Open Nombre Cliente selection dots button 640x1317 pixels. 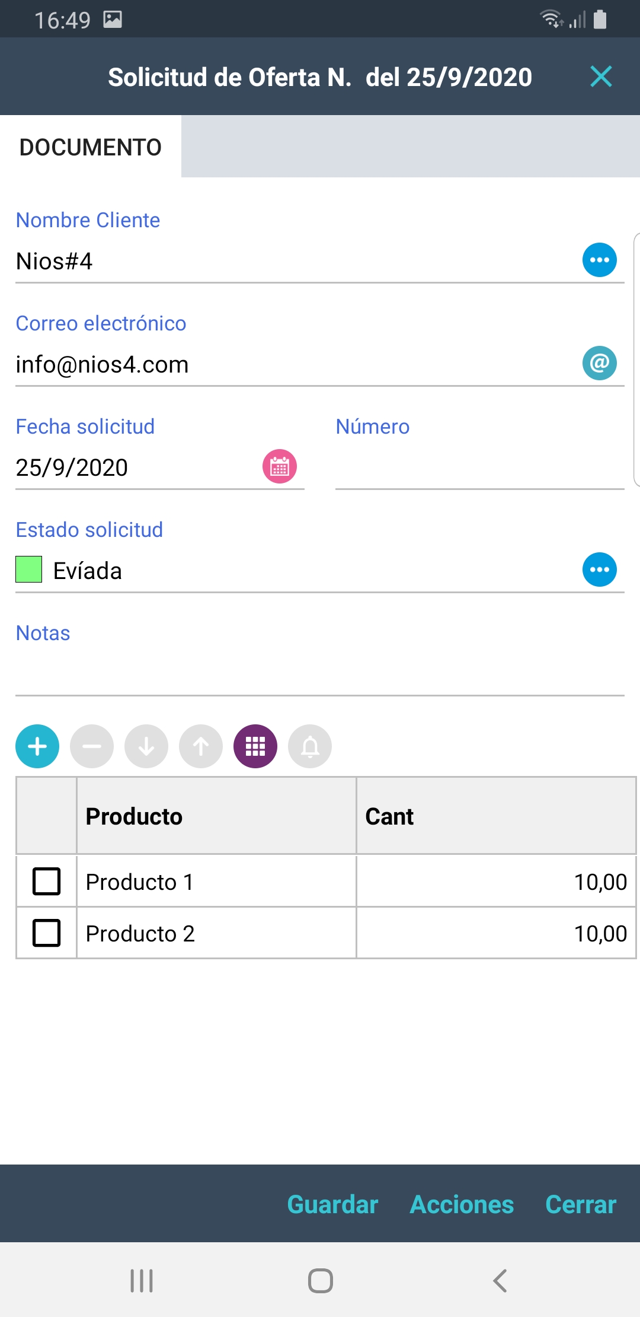point(600,260)
